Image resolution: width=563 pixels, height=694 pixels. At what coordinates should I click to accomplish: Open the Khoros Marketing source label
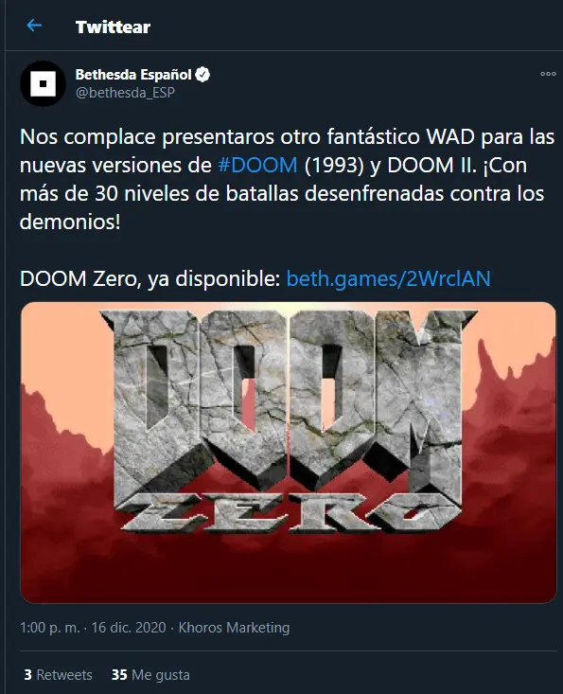pos(234,628)
